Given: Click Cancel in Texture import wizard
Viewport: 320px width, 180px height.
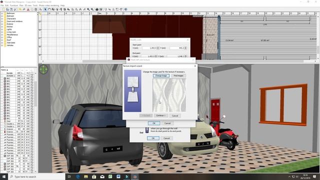Looking at the screenshot, I should [x=175, y=115].
